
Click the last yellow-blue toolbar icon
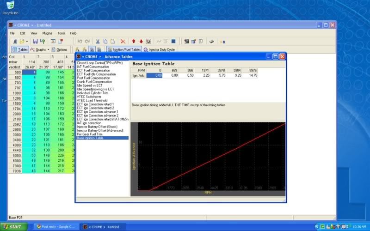222,42
